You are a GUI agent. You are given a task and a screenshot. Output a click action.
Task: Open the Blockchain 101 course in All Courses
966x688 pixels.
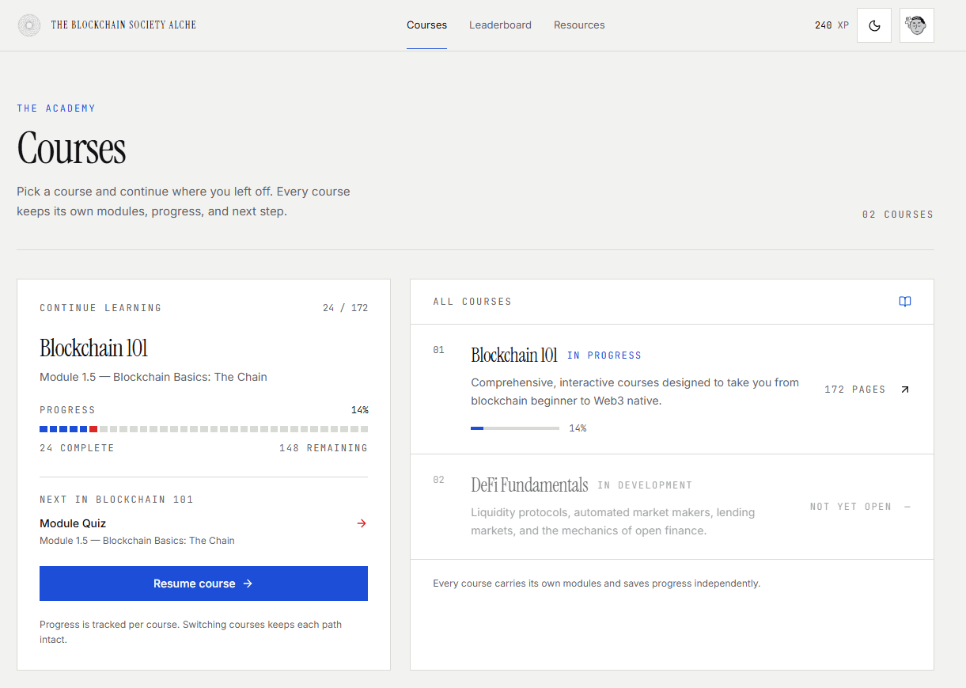pos(672,389)
